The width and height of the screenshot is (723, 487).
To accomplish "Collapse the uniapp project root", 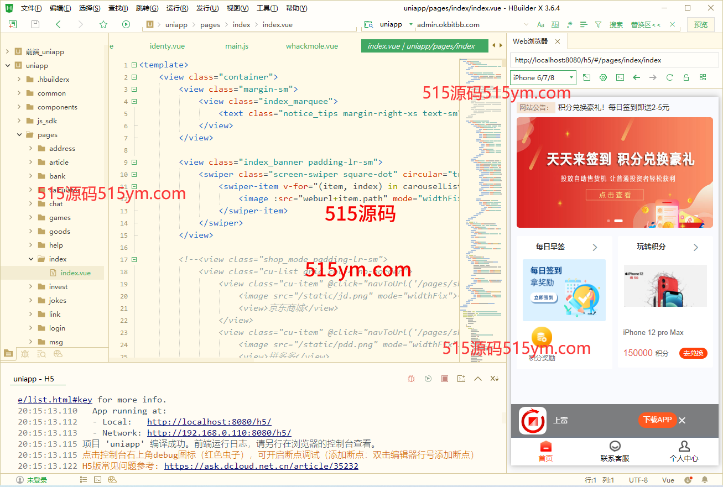I will coord(8,66).
